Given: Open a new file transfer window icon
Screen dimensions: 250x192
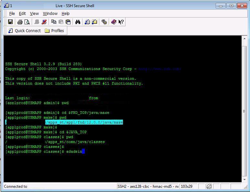Looking at the screenshot, I should tap(94, 22).
